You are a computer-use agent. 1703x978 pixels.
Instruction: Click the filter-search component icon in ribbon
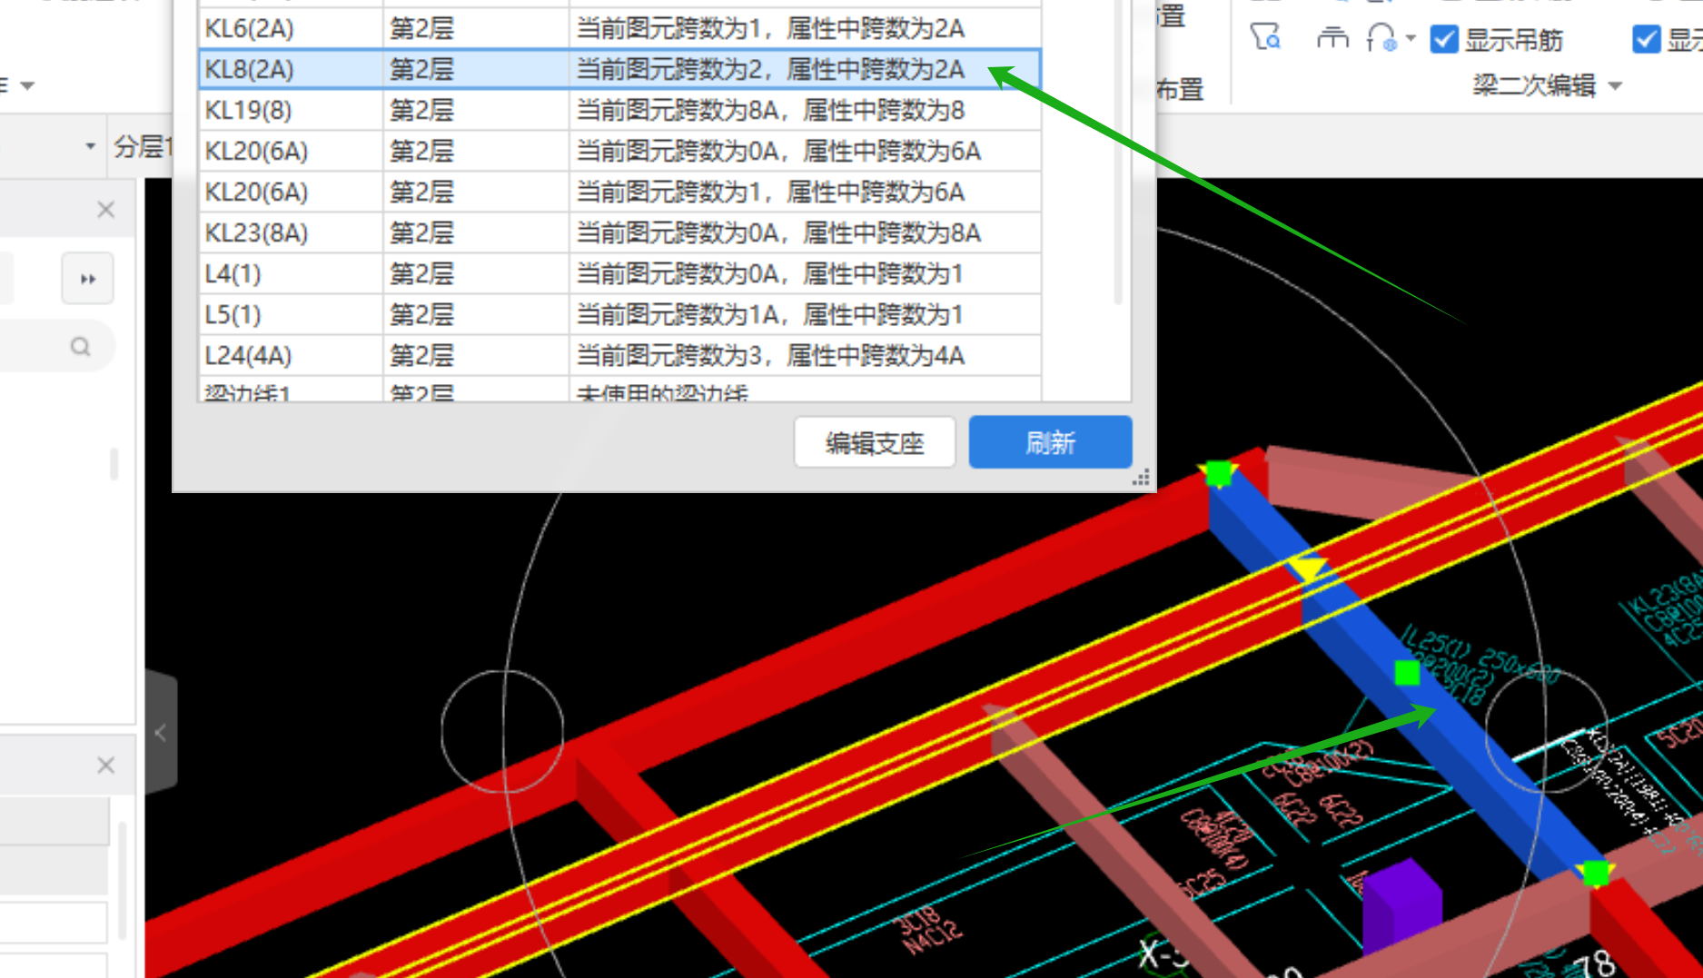[x=1265, y=37]
